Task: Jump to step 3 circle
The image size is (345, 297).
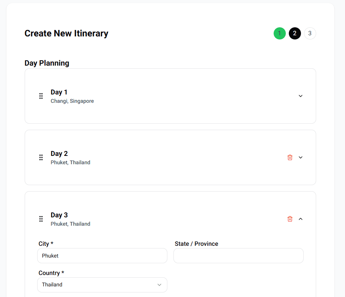Action: [310, 33]
